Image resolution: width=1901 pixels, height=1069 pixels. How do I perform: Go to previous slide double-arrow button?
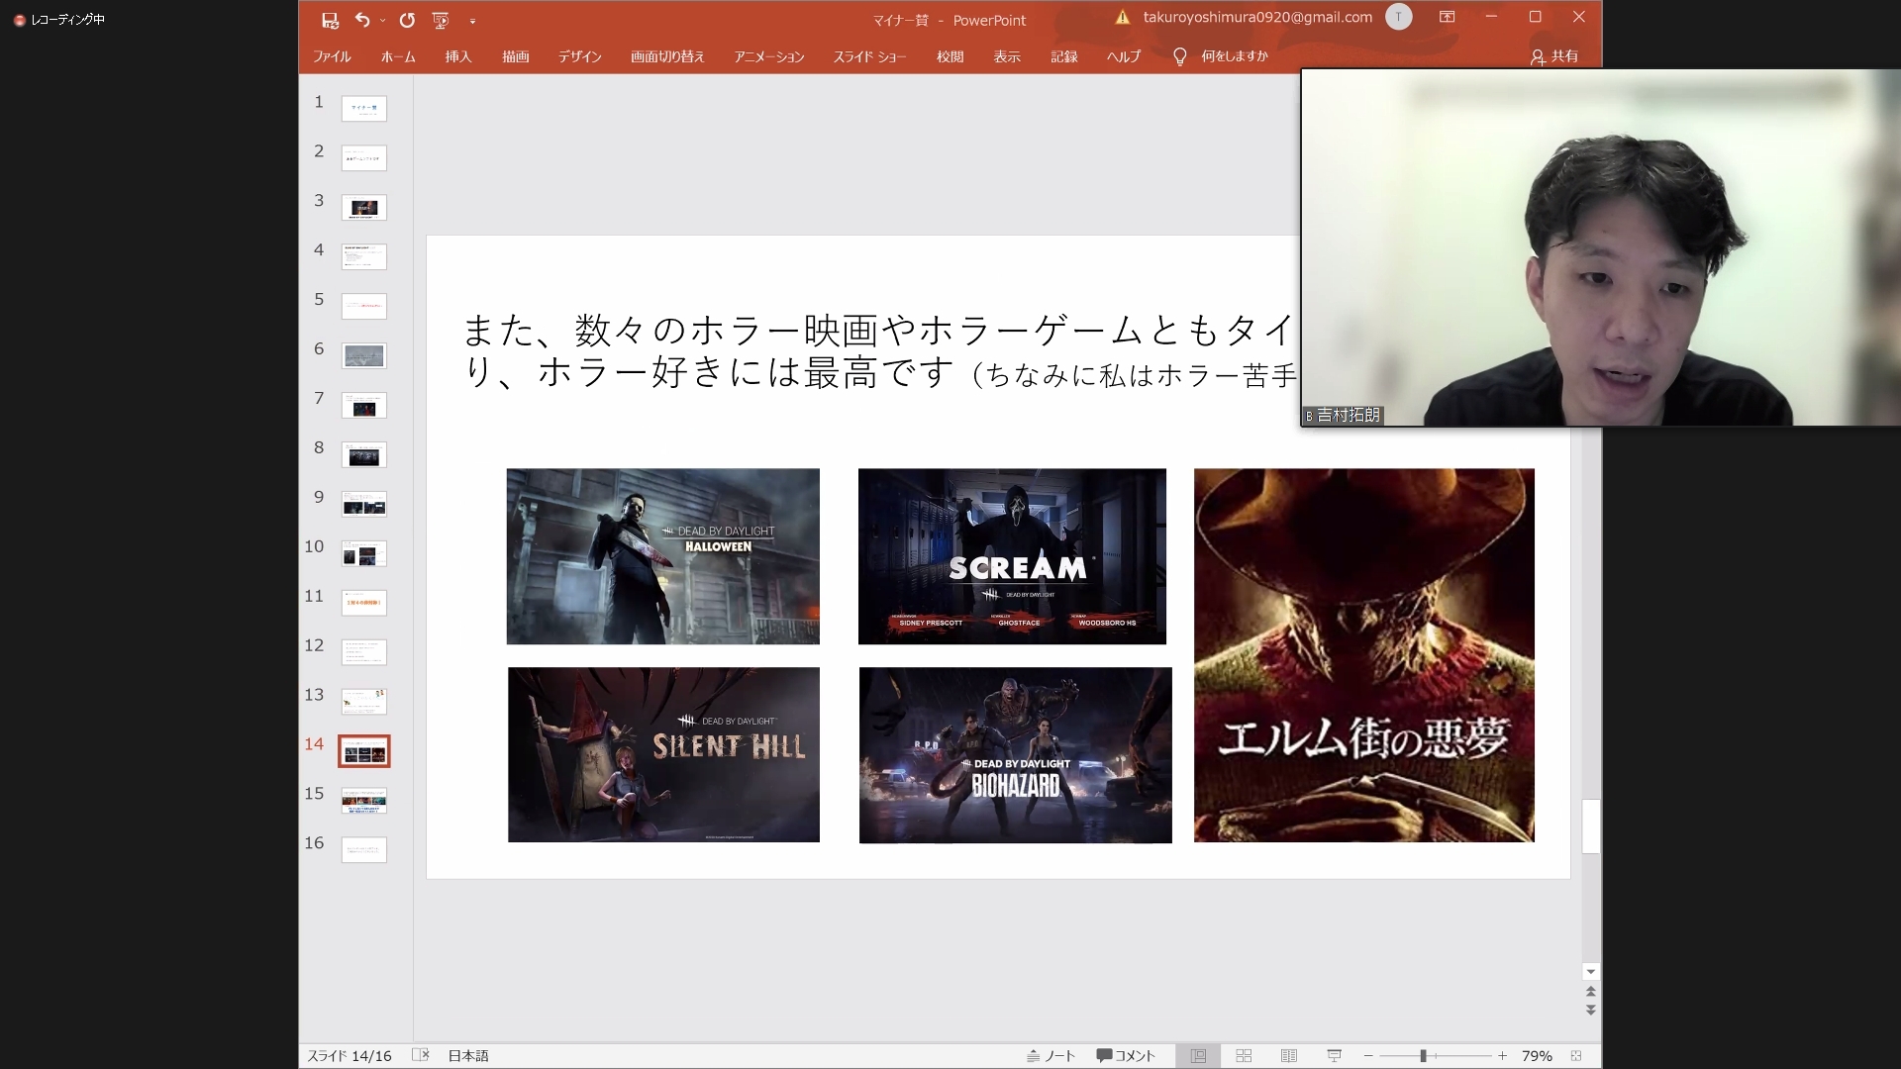[x=1590, y=991]
